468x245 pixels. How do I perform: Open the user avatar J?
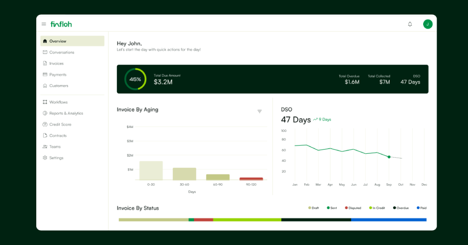click(x=427, y=24)
